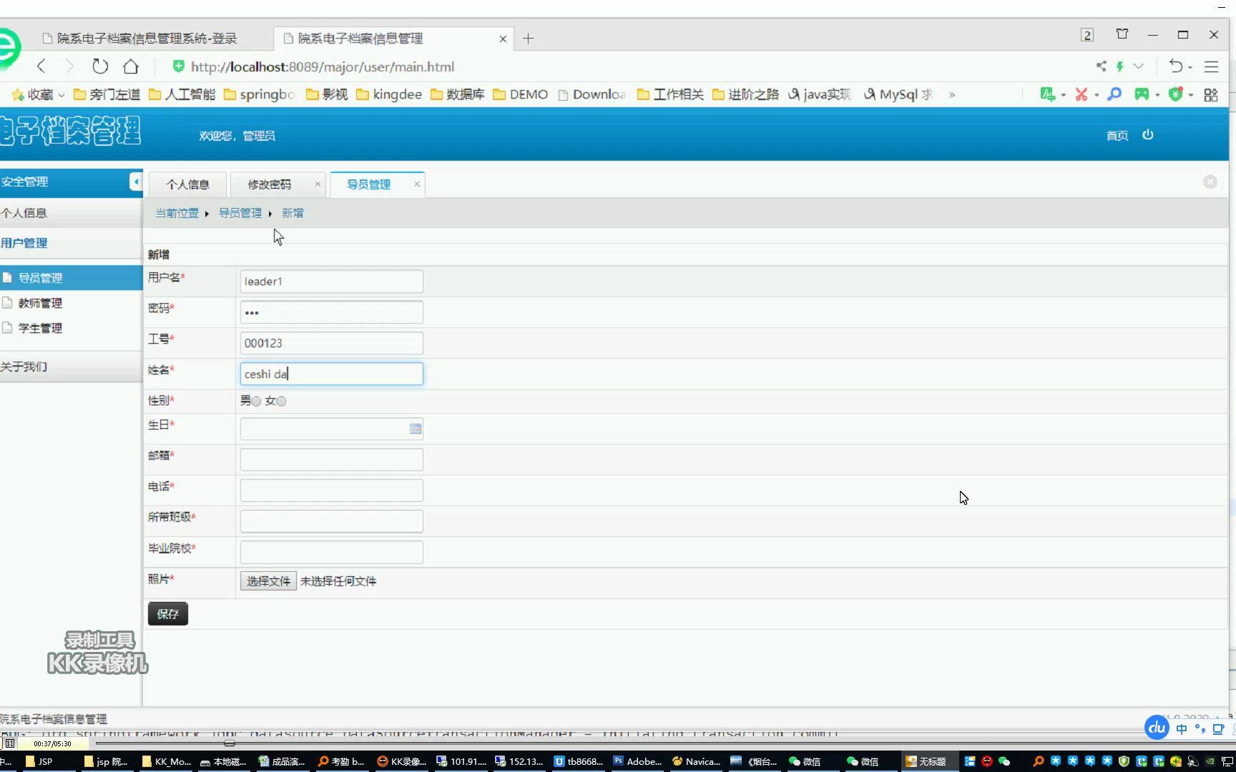Click the 导员管理 breadcrumb link

(240, 213)
